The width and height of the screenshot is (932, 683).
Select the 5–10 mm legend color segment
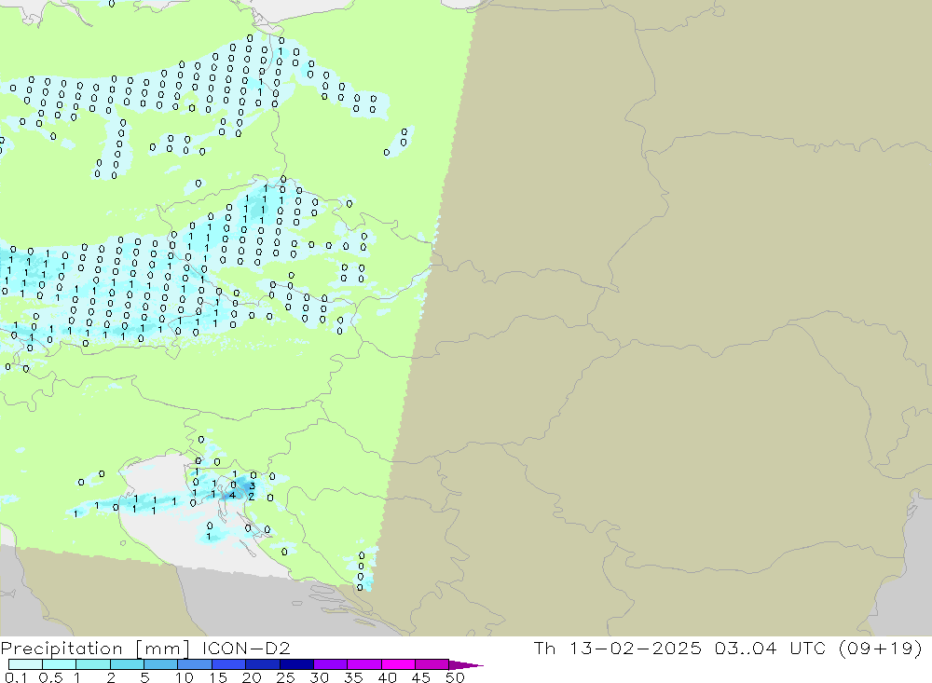tap(160, 664)
